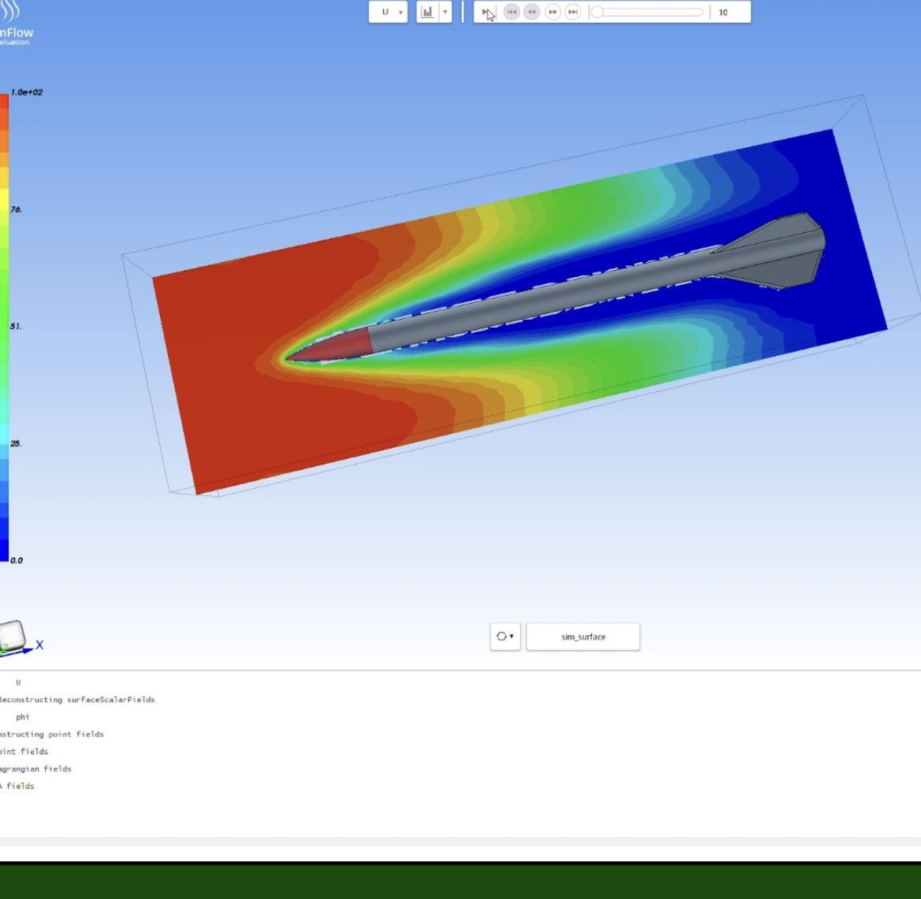The height and width of the screenshot is (899, 921).
Task: Expand the chart options dropdown arrow
Action: [445, 13]
